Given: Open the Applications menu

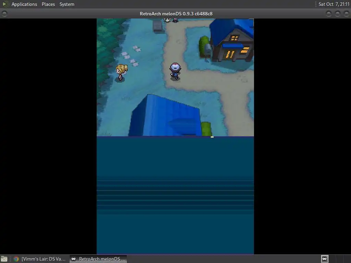Looking at the screenshot, I should (x=24, y=4).
